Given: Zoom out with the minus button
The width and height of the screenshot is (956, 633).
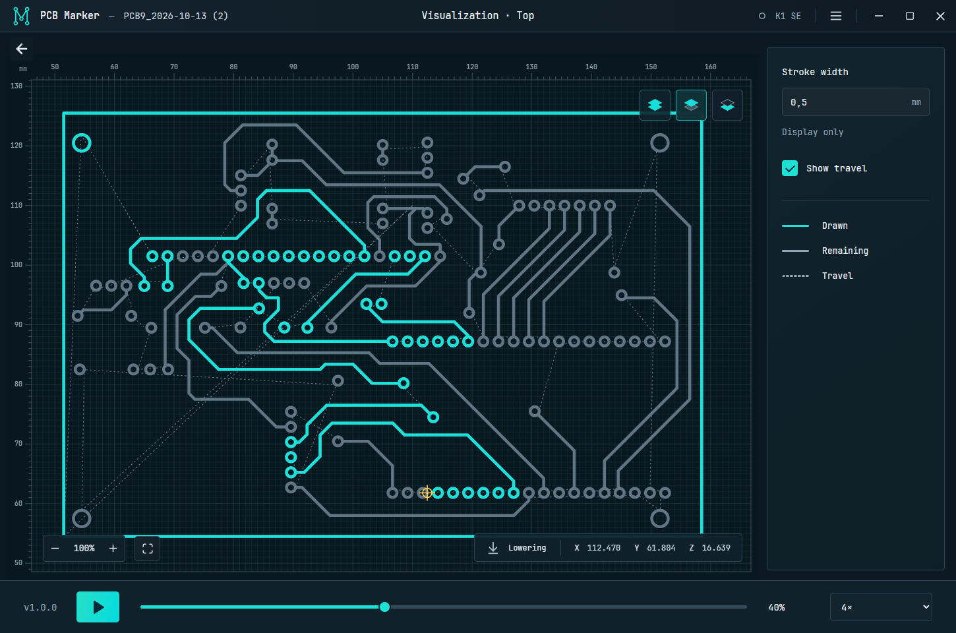Looking at the screenshot, I should [x=55, y=548].
